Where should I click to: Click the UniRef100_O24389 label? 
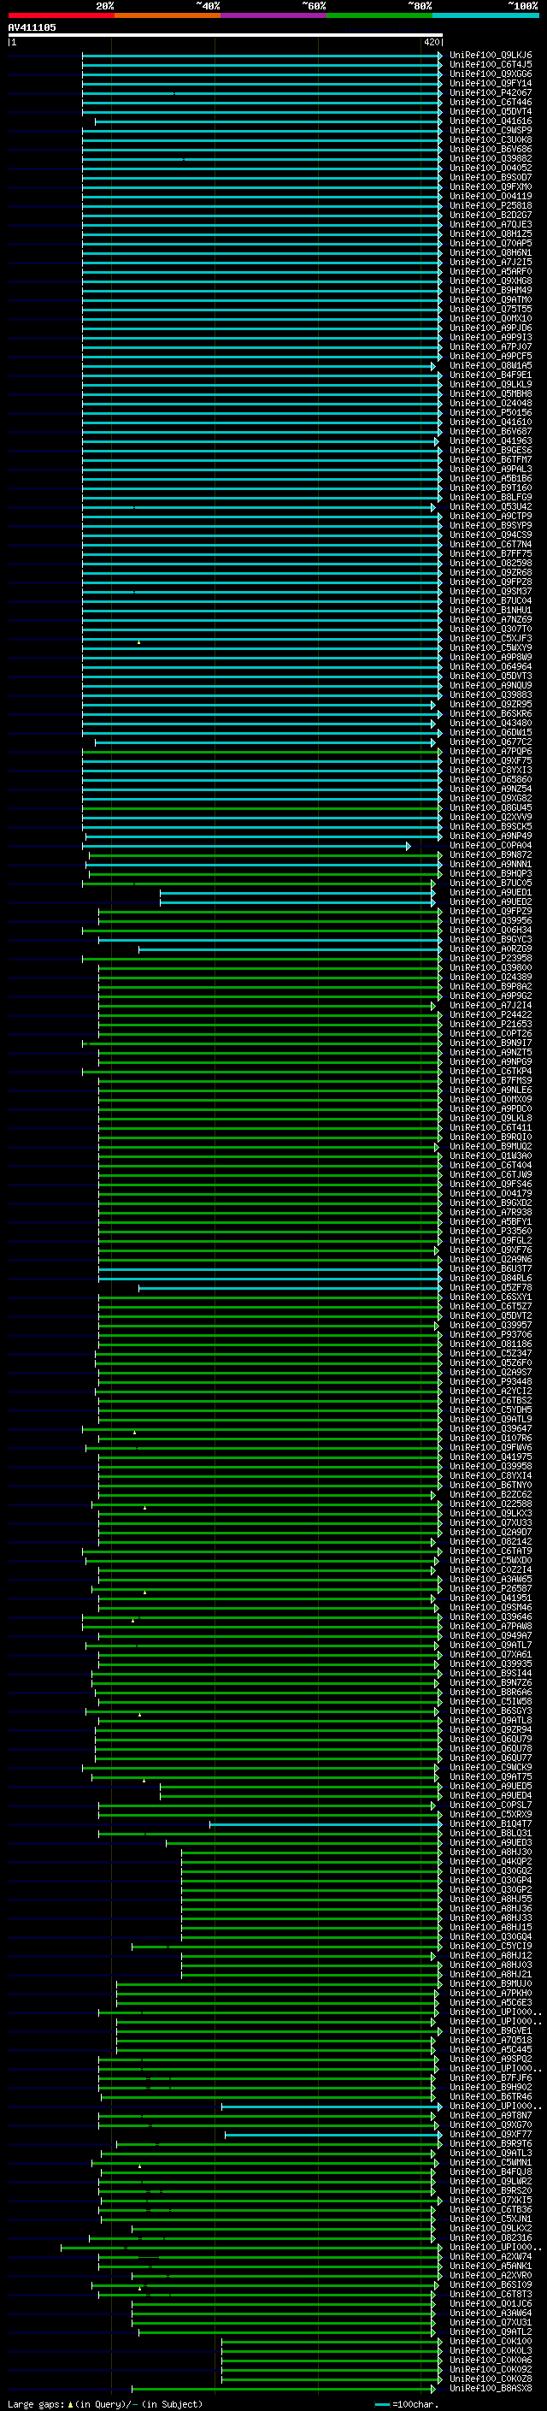coord(491,977)
